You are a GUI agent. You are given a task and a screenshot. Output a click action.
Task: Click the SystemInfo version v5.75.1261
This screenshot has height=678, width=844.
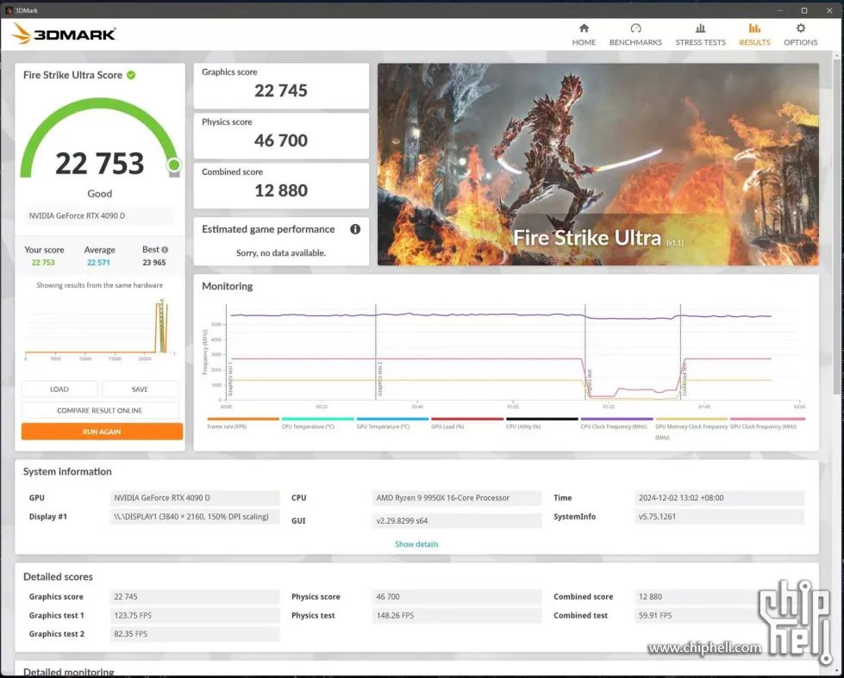719,517
